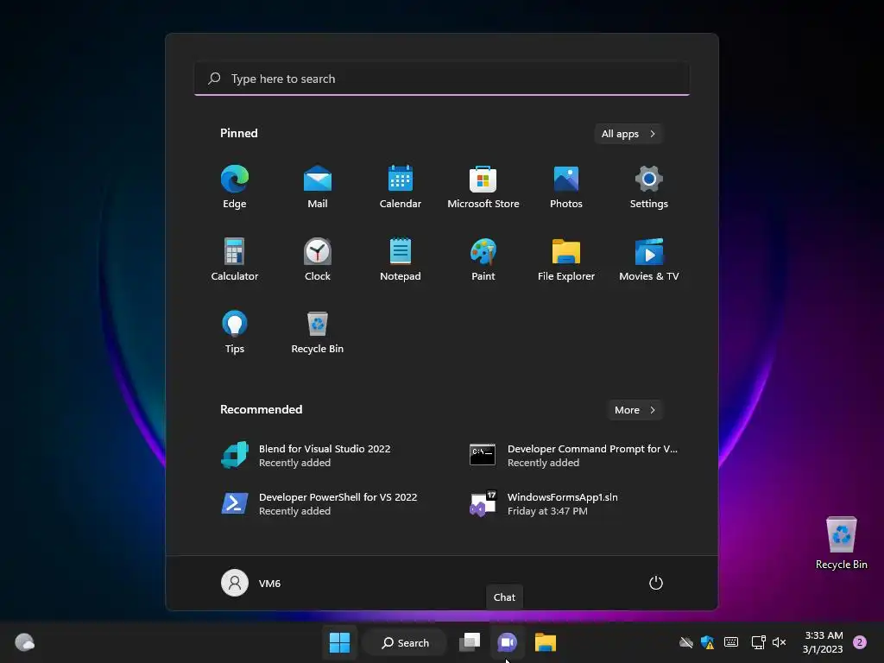Screen dimensions: 884x663
Task: Launch Notepad from pinned apps
Action: pyautogui.click(x=401, y=259)
